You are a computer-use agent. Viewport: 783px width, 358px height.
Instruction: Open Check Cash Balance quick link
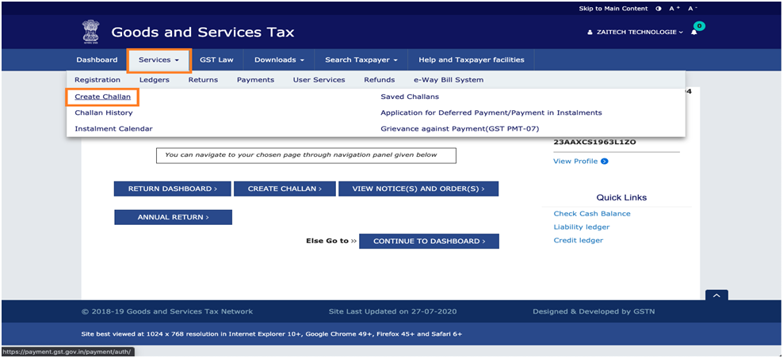click(592, 214)
